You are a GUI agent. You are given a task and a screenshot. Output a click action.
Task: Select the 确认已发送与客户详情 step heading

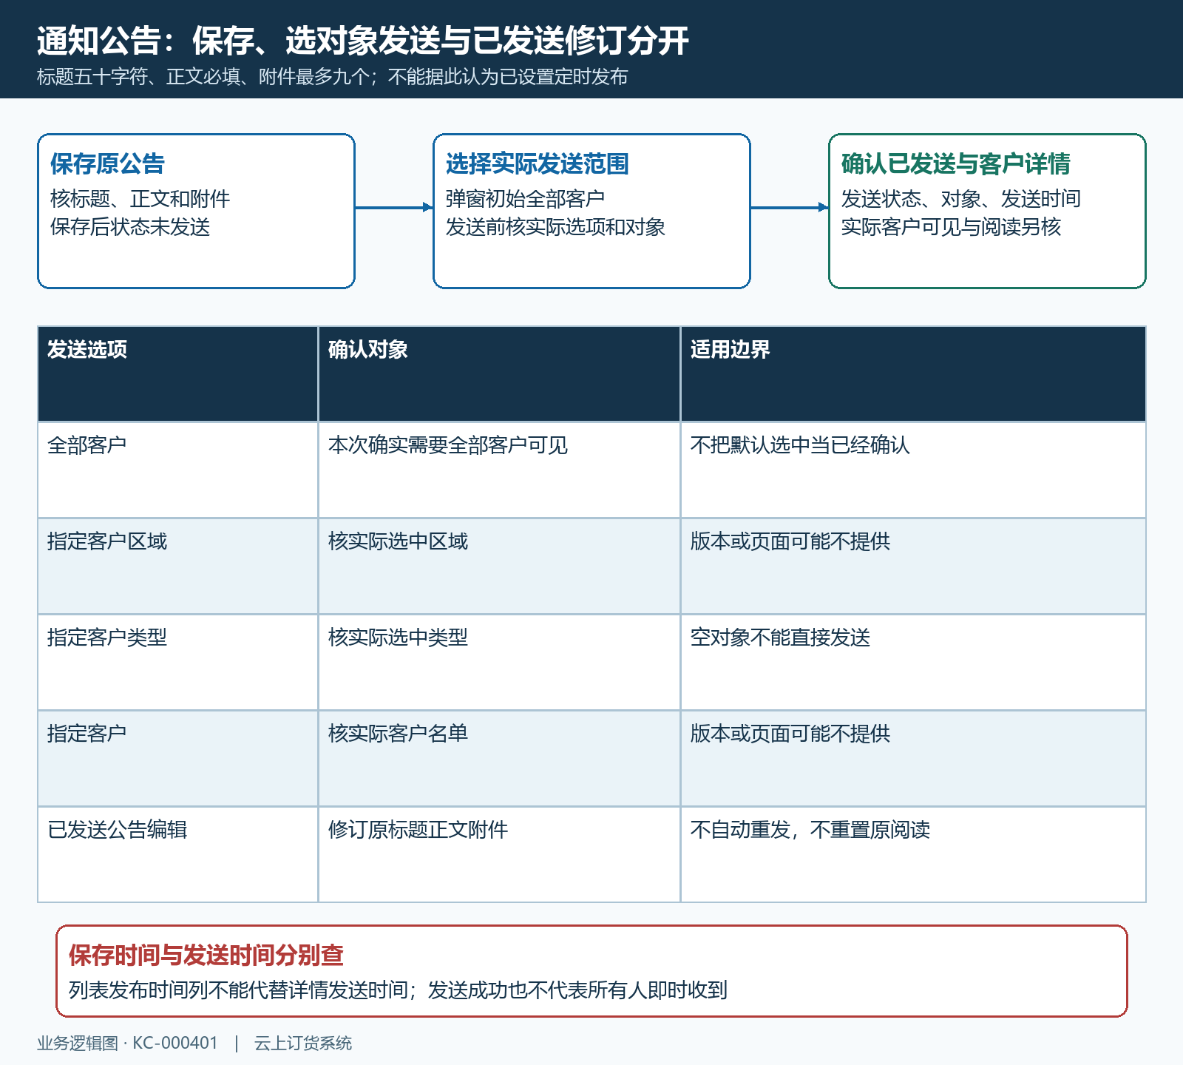pyautogui.click(x=956, y=163)
